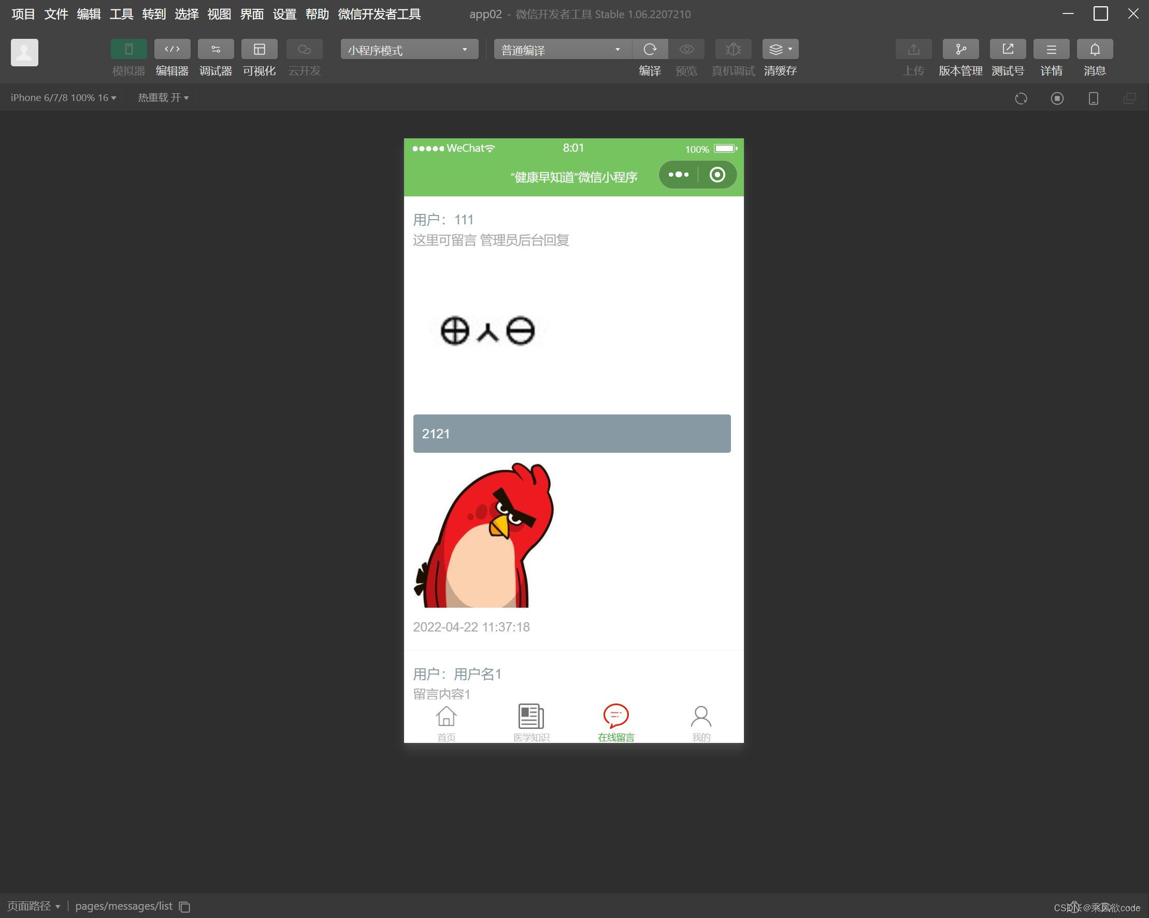The image size is (1149, 918).
Task: Click the 编译 (compile) button
Action: click(x=650, y=56)
